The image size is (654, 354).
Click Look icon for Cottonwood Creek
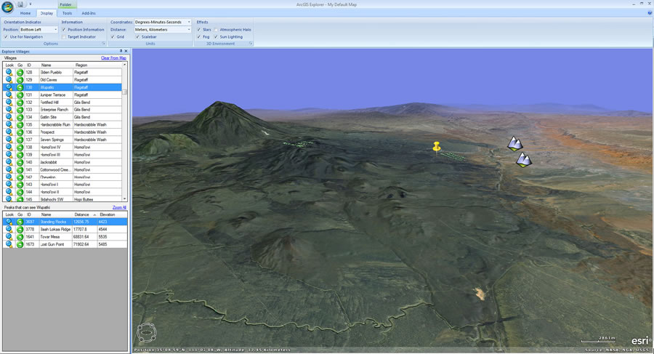click(x=9, y=170)
